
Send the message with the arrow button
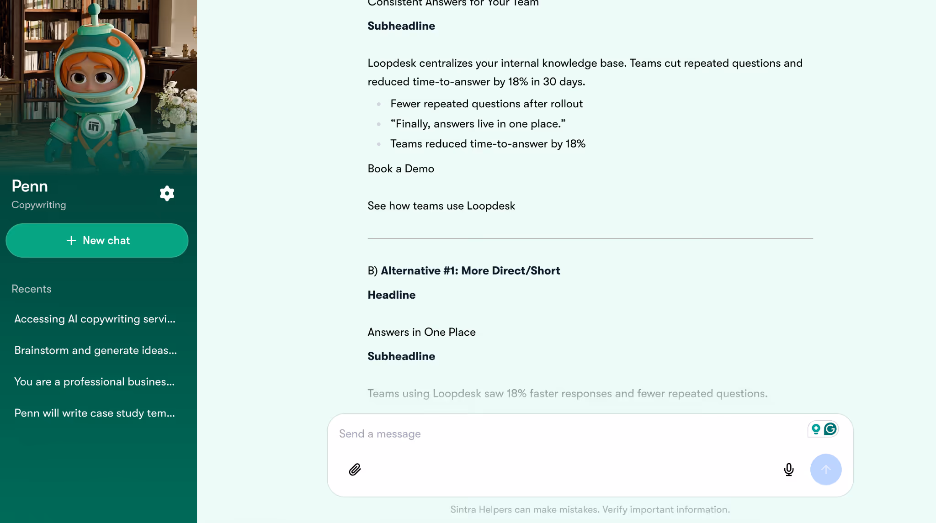pos(825,469)
